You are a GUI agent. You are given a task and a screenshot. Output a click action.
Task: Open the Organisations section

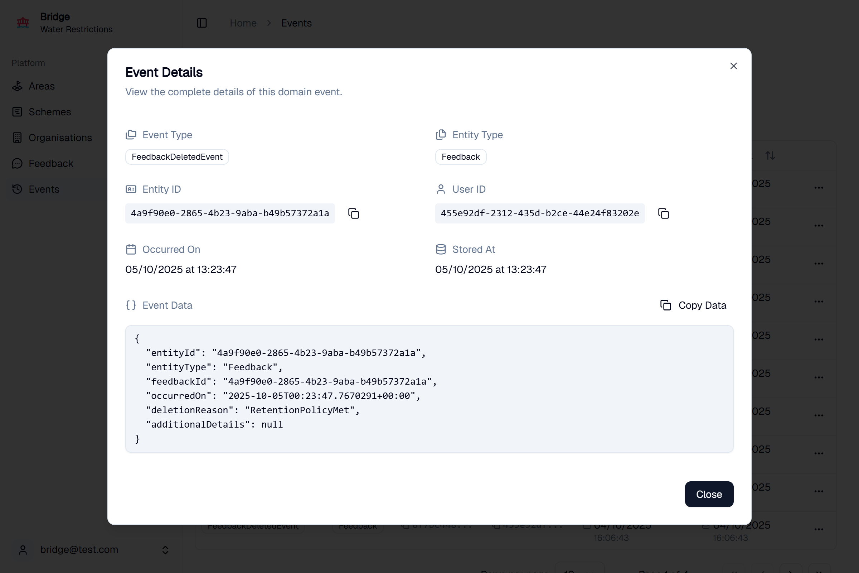(60, 138)
